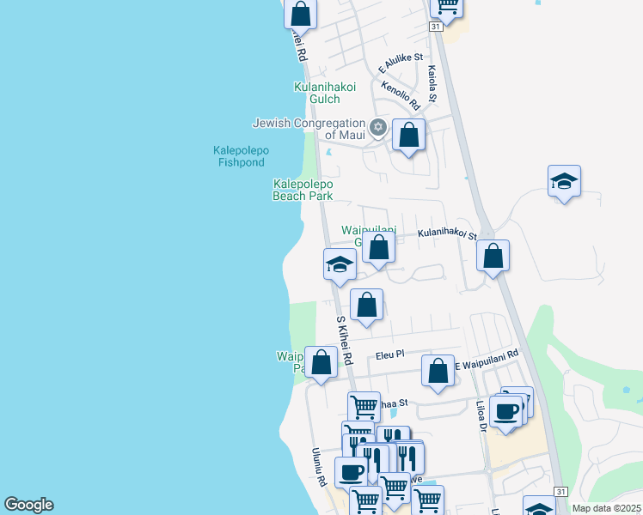The width and height of the screenshot is (643, 515).
Task: Click the Kenolio Rd street label
Action: point(401,95)
